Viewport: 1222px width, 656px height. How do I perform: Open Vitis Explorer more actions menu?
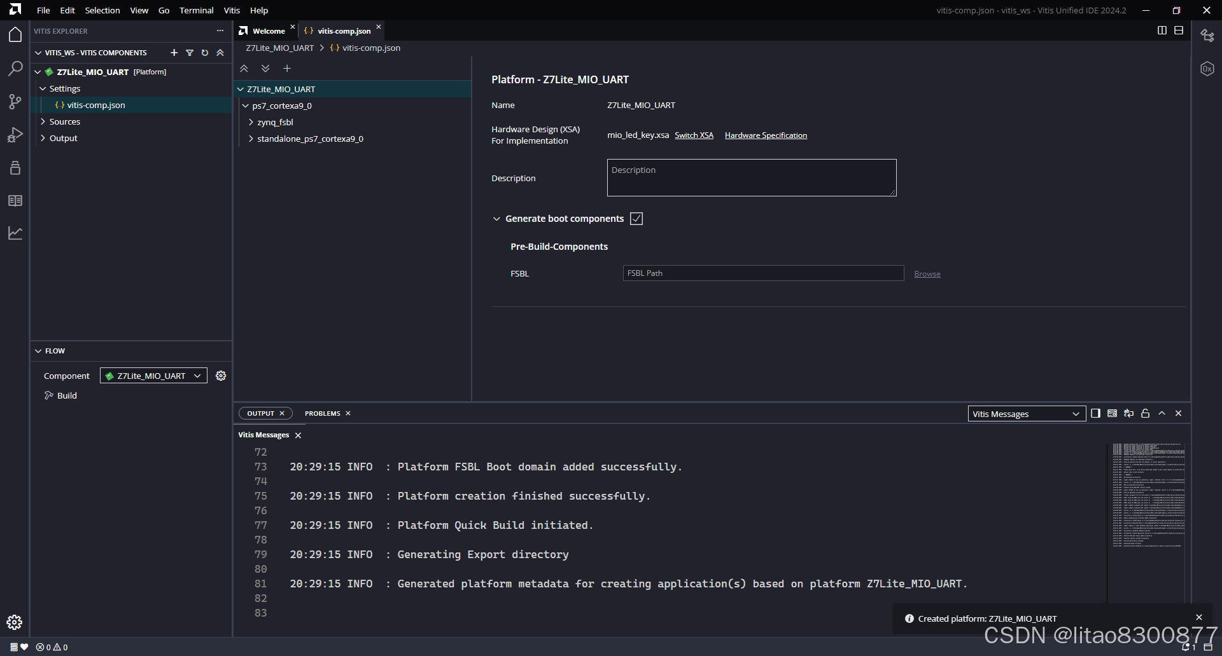point(220,31)
